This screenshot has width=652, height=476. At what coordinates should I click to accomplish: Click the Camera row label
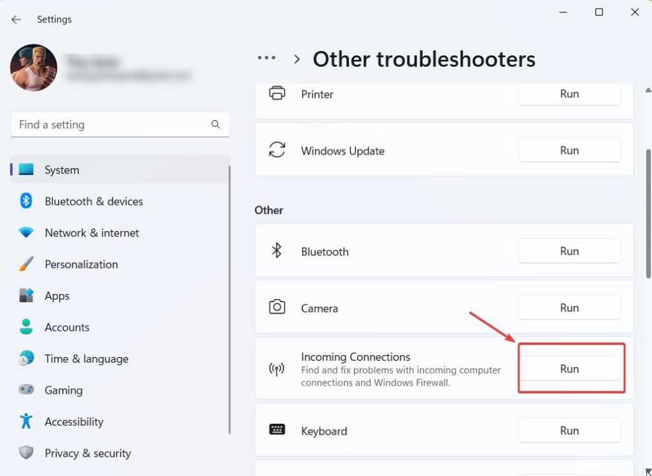pyautogui.click(x=320, y=308)
